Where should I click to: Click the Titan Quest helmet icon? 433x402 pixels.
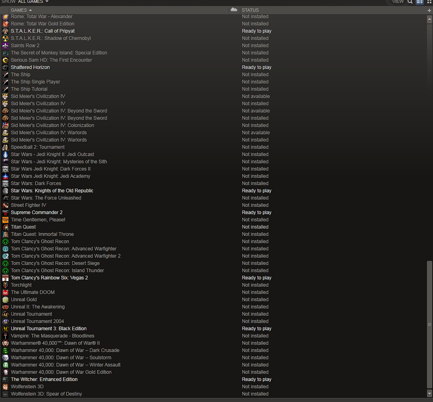pos(5,227)
